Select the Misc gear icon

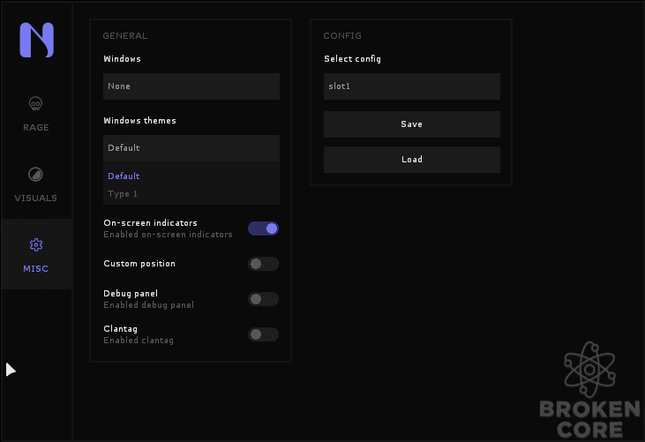(36, 245)
